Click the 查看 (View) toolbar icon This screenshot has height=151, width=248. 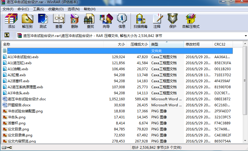point(59,19)
